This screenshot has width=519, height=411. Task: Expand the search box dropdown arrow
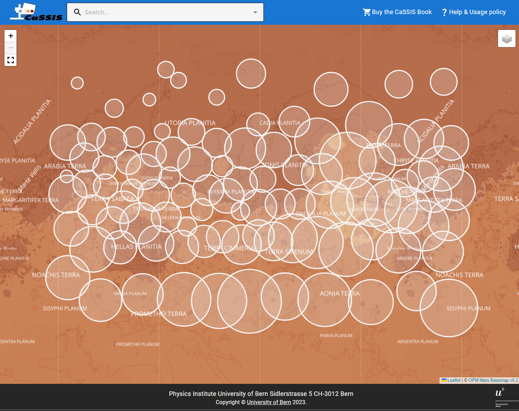click(255, 12)
